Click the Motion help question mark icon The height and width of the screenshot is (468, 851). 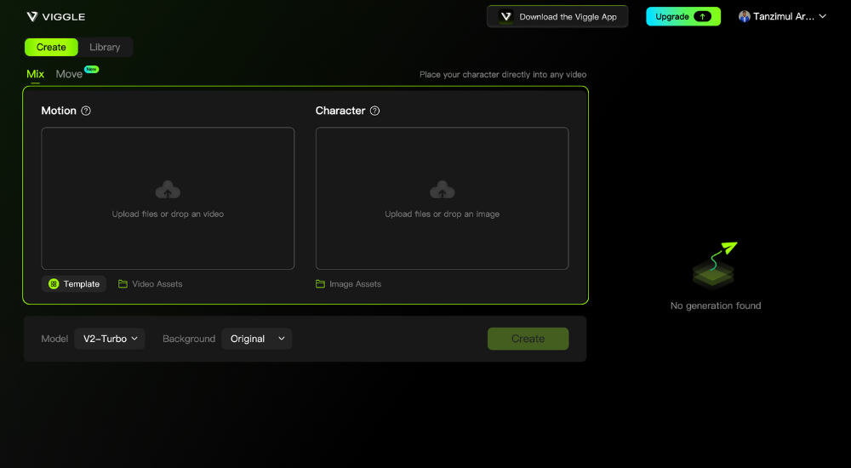coord(86,111)
